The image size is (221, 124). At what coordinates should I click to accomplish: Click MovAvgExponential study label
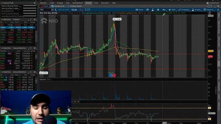tap(96, 13)
